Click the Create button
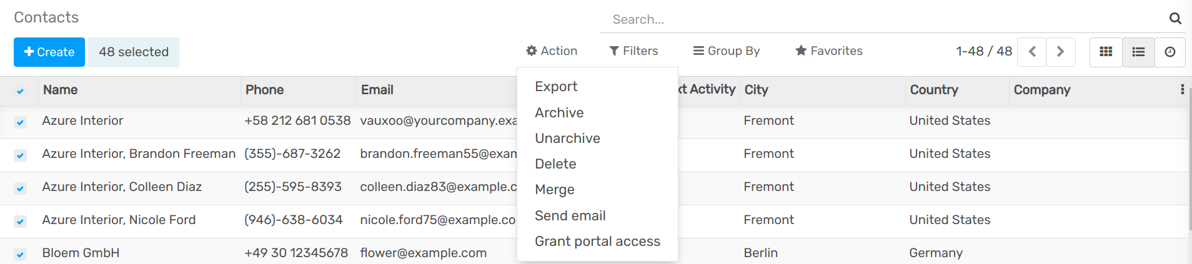 pos(49,52)
